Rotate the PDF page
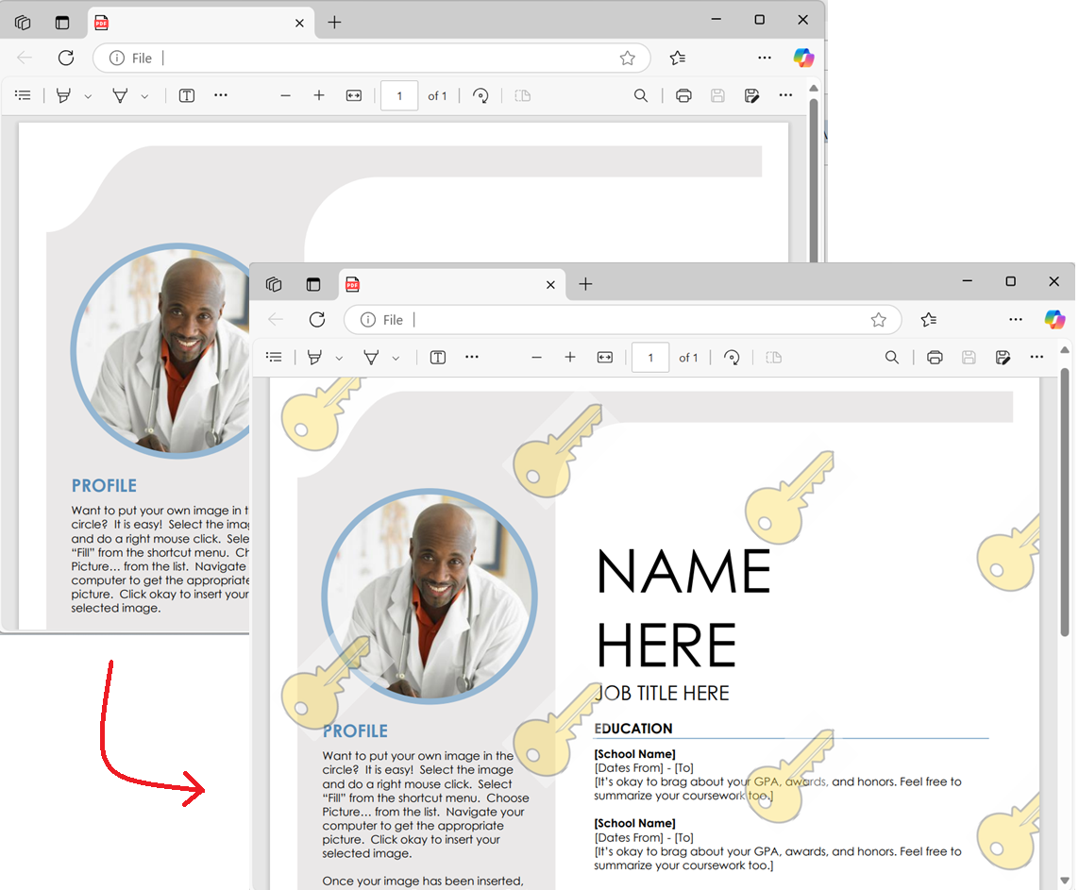The image size is (1079, 890). (x=732, y=357)
